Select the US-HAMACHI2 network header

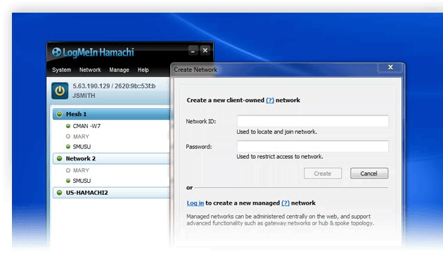click(111, 193)
